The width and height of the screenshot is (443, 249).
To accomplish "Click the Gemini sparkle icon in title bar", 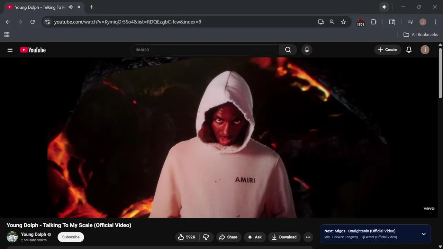I will [x=384, y=7].
